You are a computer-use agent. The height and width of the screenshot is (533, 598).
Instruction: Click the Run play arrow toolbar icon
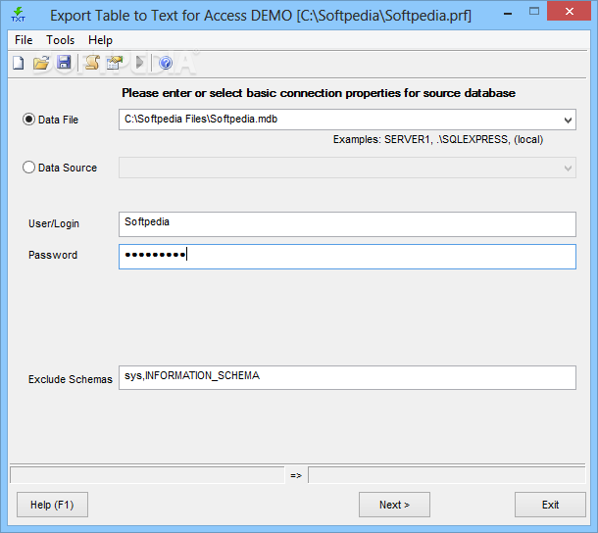[139, 63]
